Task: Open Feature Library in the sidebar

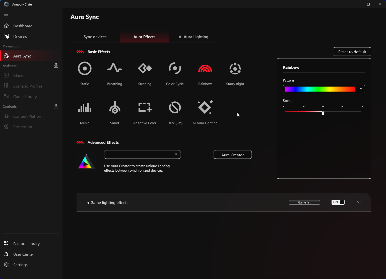Action: pyautogui.click(x=31, y=244)
